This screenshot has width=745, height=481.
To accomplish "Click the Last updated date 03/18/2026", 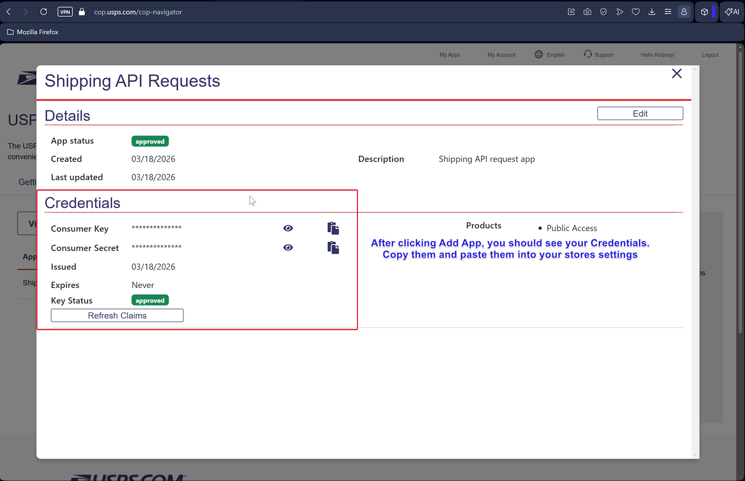I will pyautogui.click(x=153, y=177).
